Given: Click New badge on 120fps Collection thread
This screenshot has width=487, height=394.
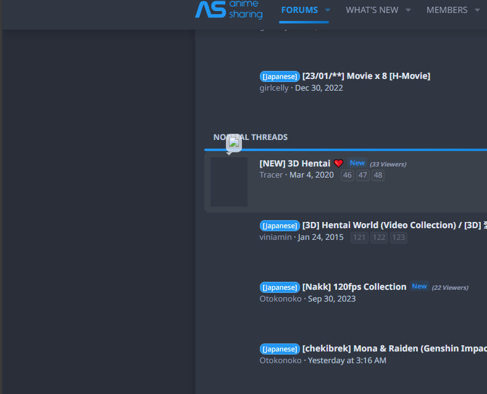Looking at the screenshot, I should click(419, 287).
